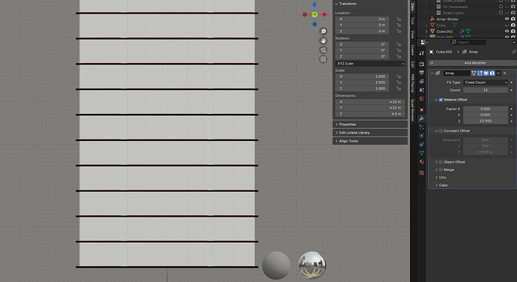Open the Physics properties tab icon
Image resolution: width=517 pixels, height=282 pixels.
pyautogui.click(x=421, y=136)
